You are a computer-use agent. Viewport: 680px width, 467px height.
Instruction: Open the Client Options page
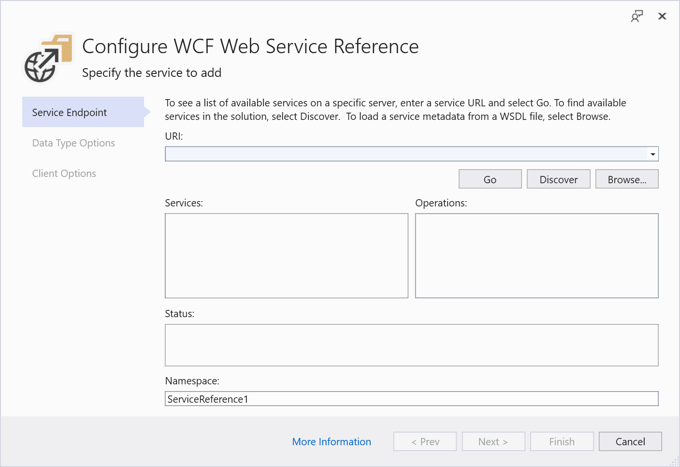[64, 173]
